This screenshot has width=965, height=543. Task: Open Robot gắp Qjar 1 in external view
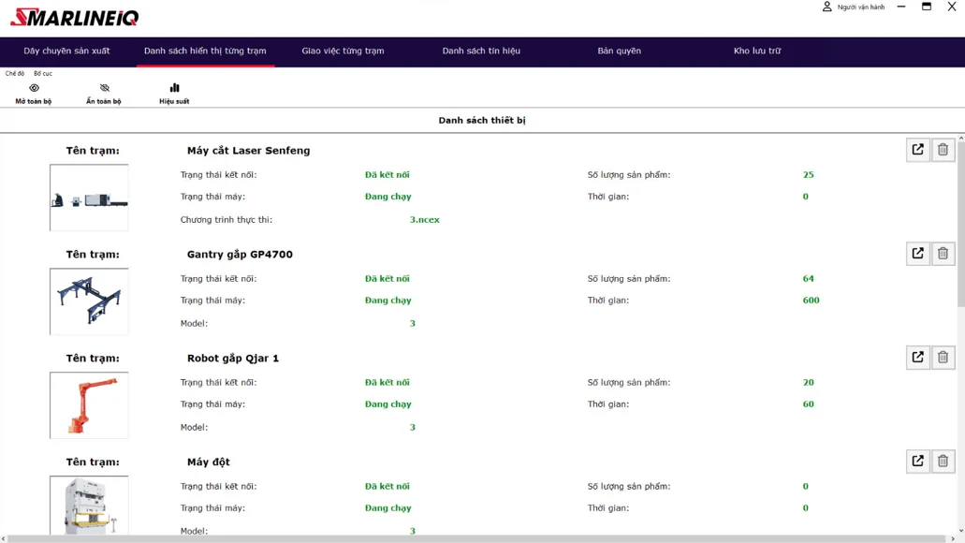point(917,358)
